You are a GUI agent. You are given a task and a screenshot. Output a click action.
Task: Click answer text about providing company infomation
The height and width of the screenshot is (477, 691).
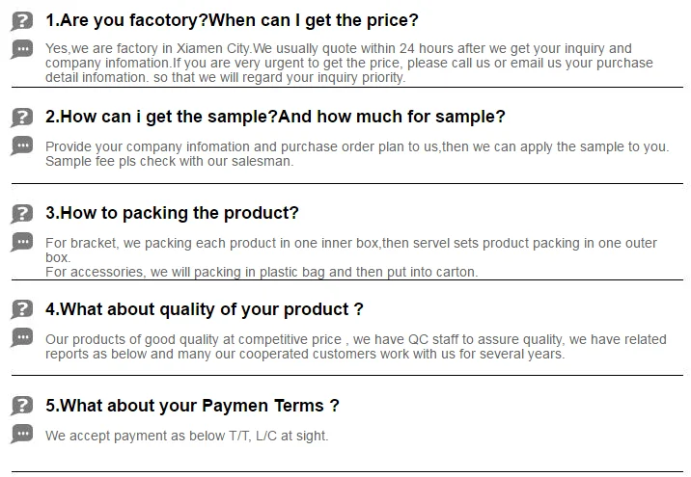(356, 146)
